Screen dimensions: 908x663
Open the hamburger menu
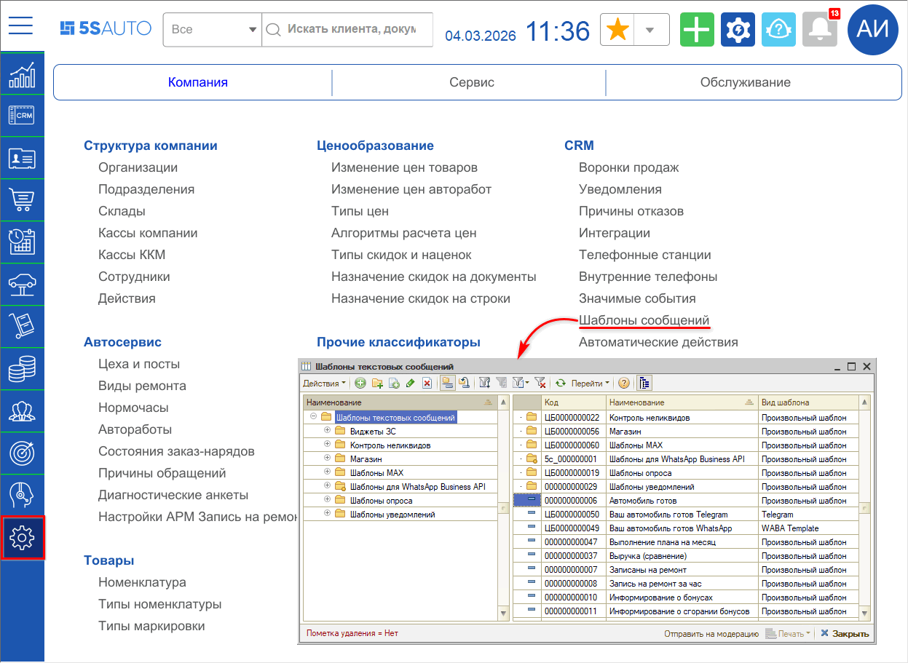click(21, 26)
